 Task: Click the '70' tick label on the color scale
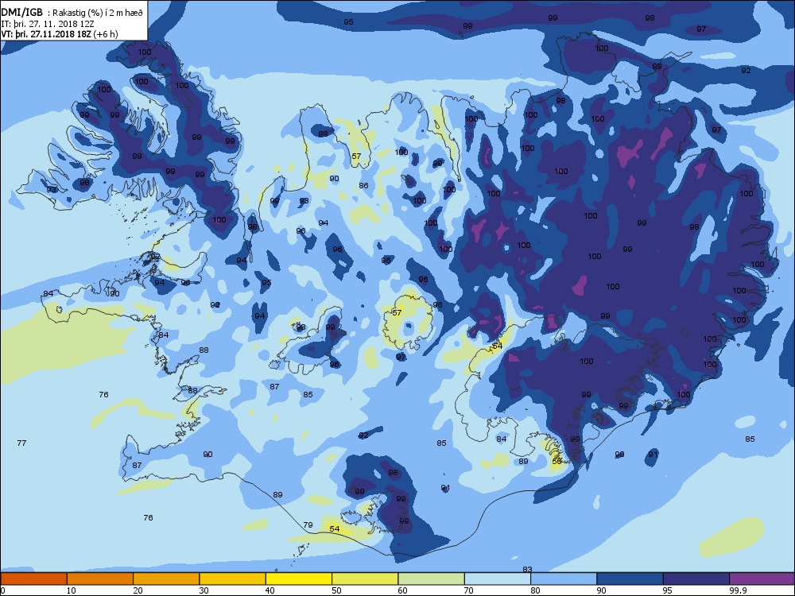pos(469,590)
